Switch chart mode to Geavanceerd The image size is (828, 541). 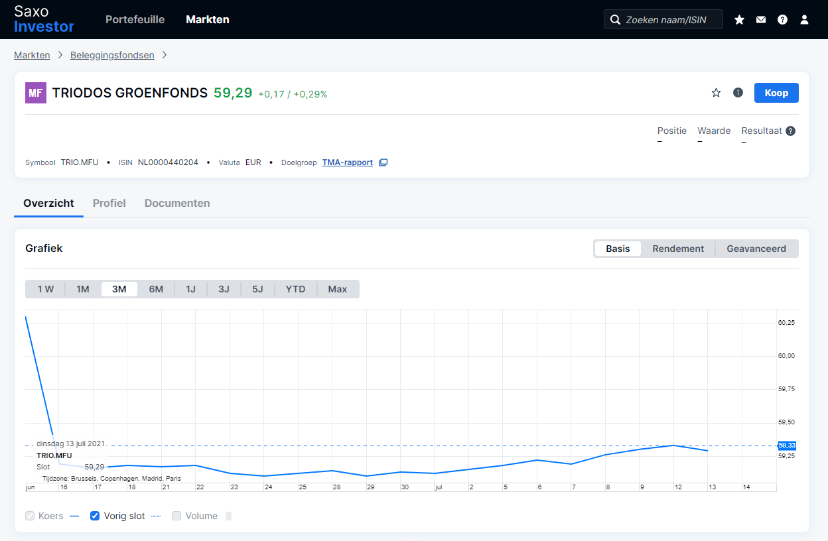[756, 249]
